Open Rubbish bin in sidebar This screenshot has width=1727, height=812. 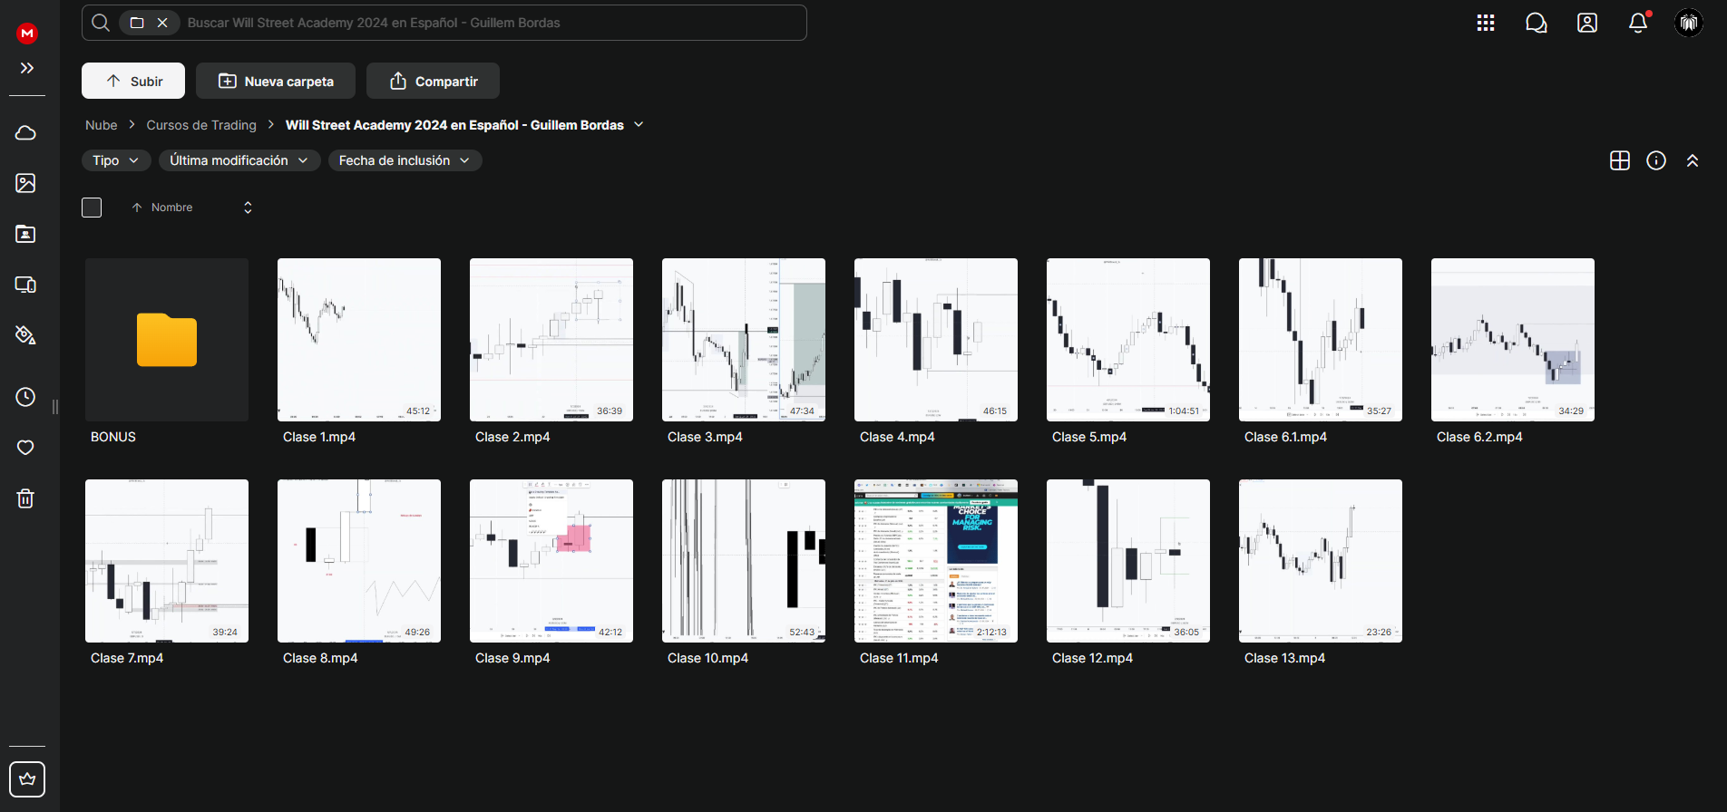pyautogui.click(x=26, y=498)
